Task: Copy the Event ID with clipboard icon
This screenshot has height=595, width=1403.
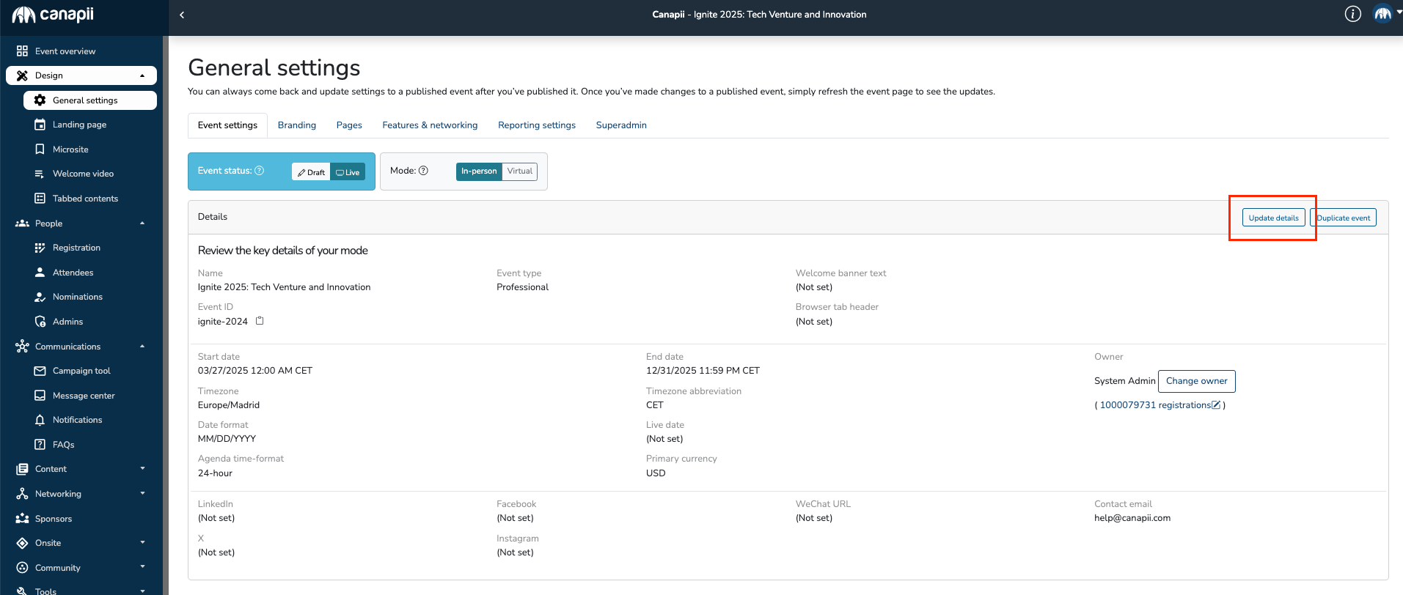Action: click(260, 321)
